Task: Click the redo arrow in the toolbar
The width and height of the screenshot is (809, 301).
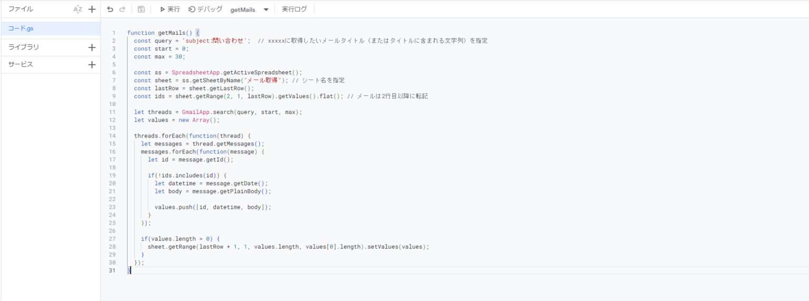Action: point(122,9)
